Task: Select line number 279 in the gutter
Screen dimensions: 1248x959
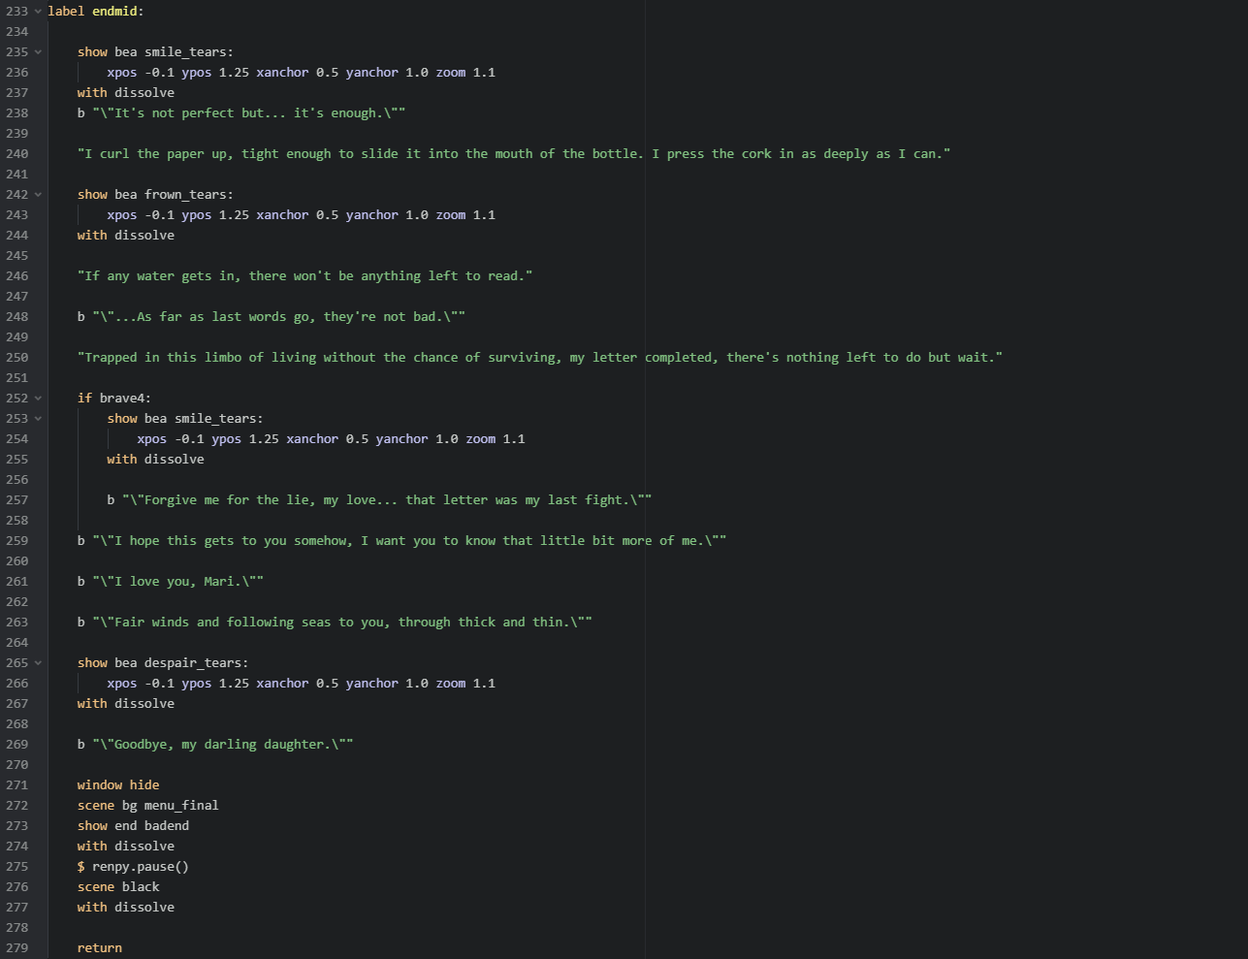Action: [x=16, y=948]
